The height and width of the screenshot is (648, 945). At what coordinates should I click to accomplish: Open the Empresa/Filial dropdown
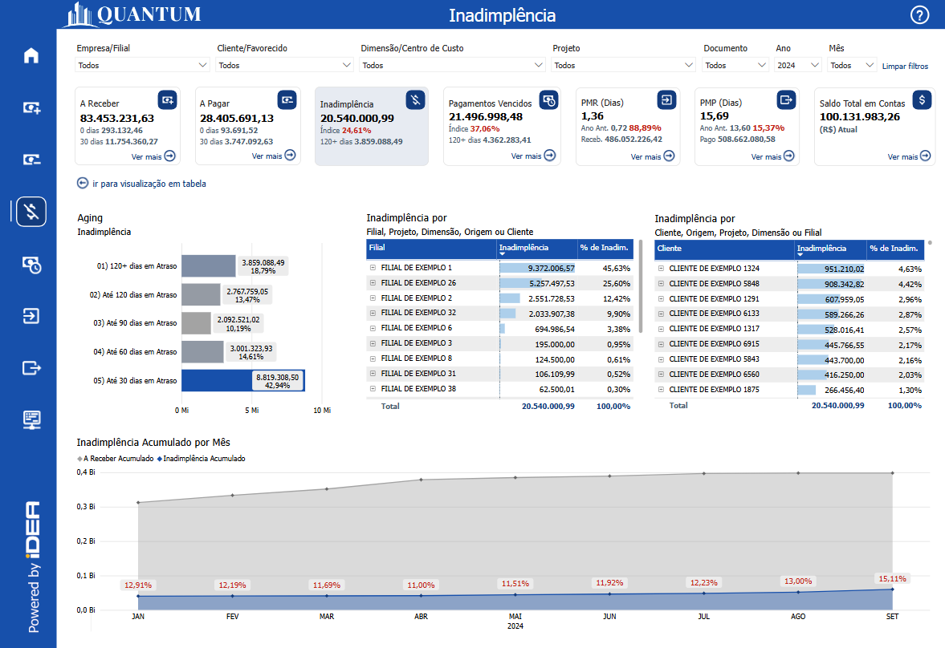click(142, 65)
